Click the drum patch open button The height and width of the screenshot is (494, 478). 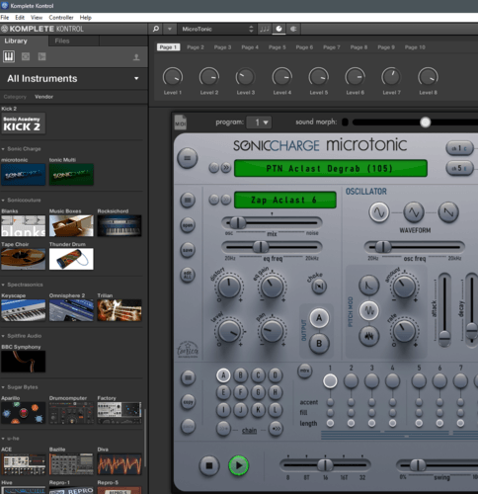coord(188,225)
